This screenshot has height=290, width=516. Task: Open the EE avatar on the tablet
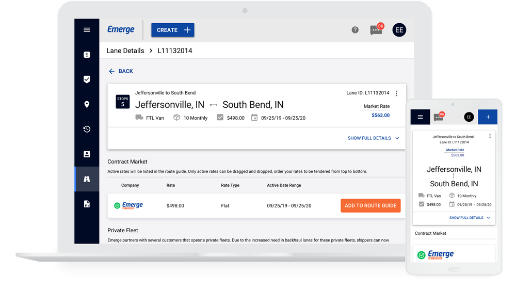[469, 117]
